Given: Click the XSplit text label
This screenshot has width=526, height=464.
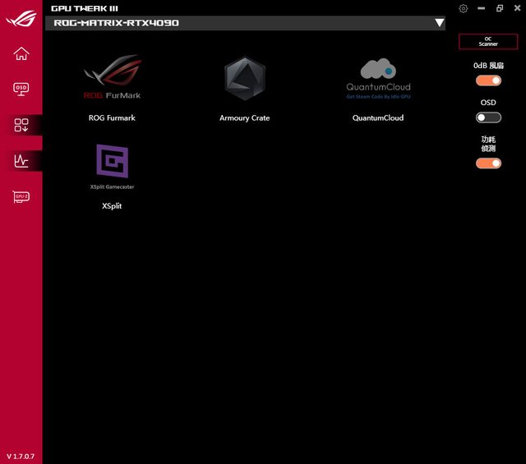Looking at the screenshot, I should tap(112, 206).
